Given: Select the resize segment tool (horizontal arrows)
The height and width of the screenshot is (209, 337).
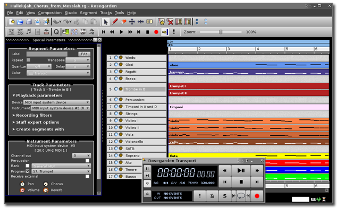Looking at the screenshot, I should 140,22.
